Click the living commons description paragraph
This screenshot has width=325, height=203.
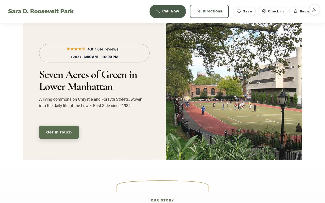[x=91, y=103]
